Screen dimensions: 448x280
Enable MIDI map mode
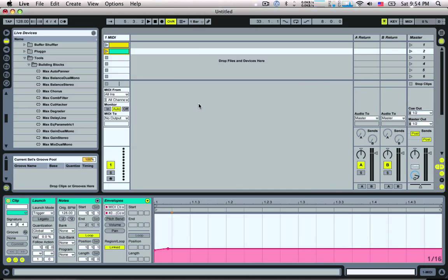tap(409, 21)
